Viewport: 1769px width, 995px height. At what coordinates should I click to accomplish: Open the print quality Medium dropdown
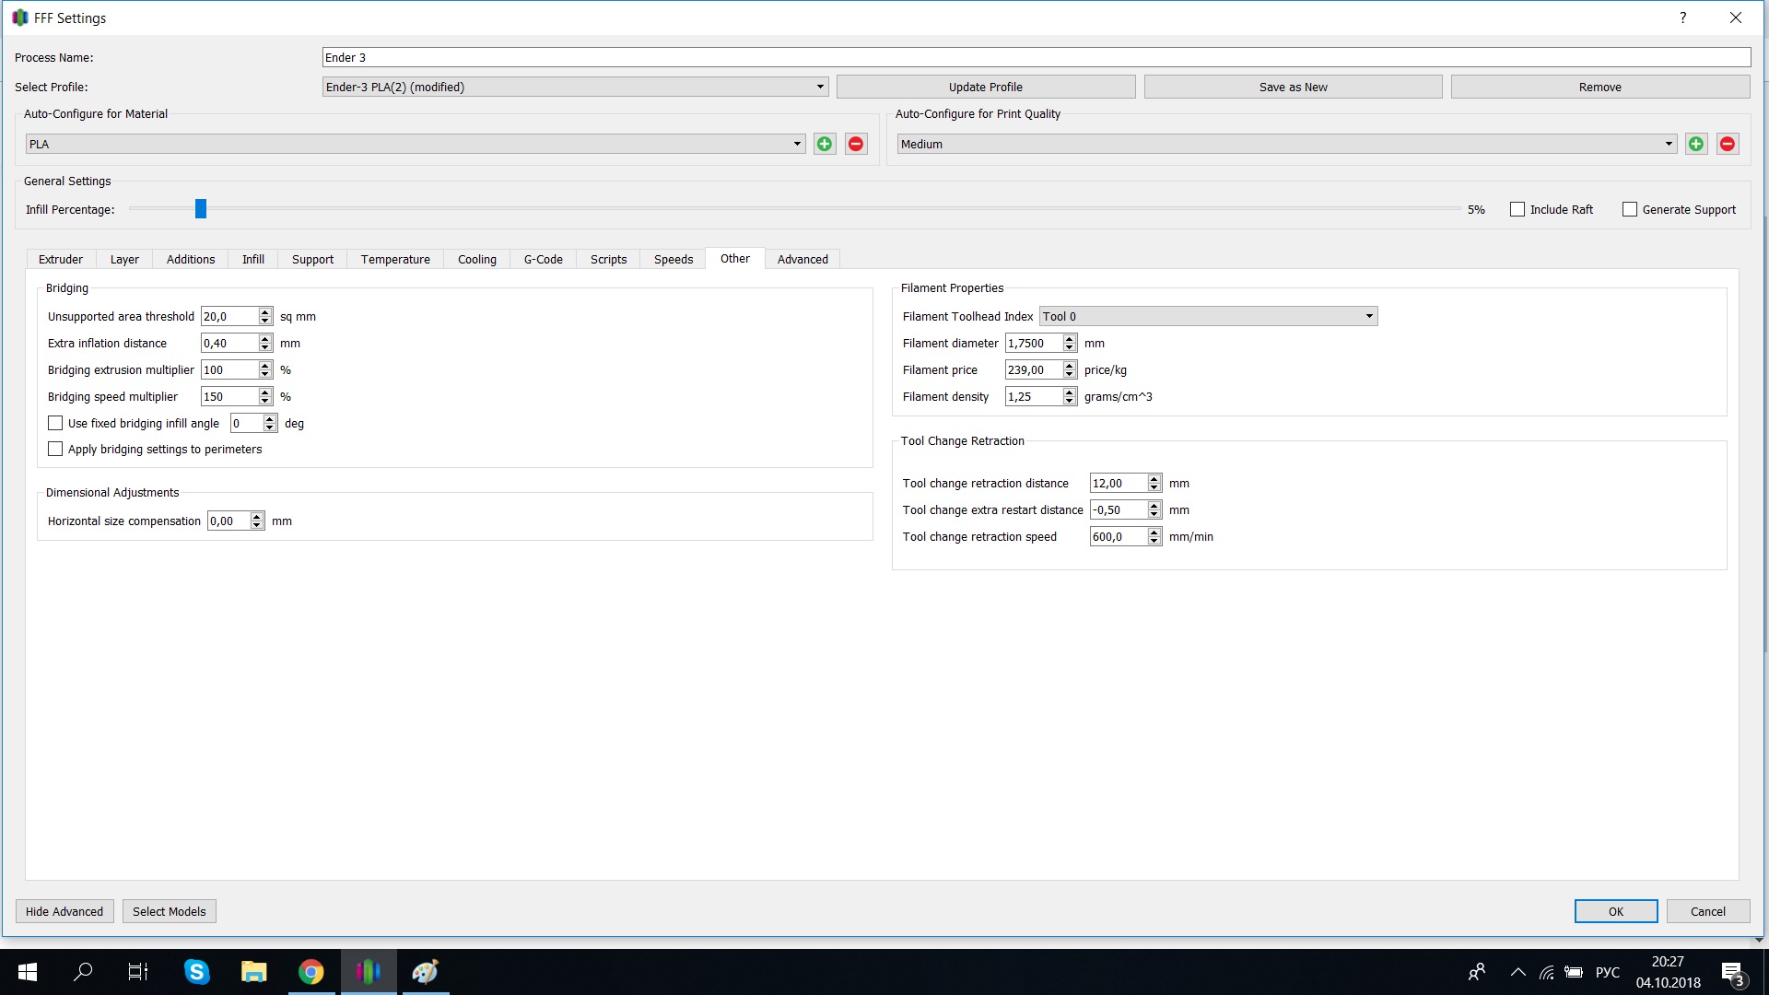pyautogui.click(x=1286, y=144)
